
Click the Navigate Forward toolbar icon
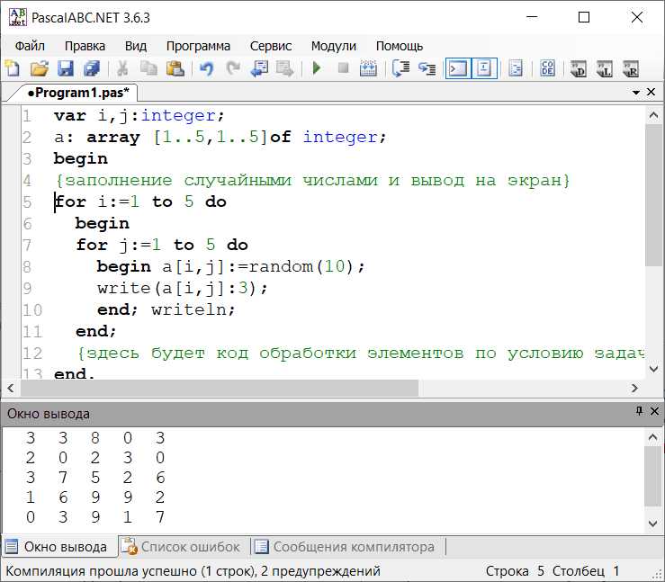[x=284, y=68]
